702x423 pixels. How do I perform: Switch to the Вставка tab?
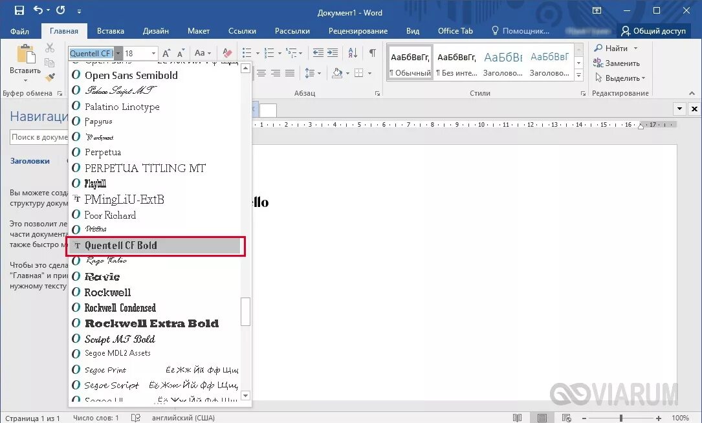(x=111, y=31)
